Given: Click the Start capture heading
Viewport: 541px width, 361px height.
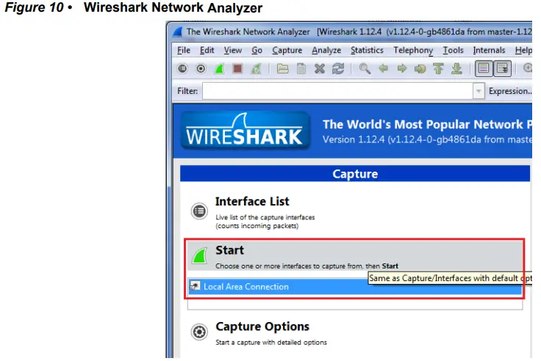Looking at the screenshot, I should tap(229, 250).
